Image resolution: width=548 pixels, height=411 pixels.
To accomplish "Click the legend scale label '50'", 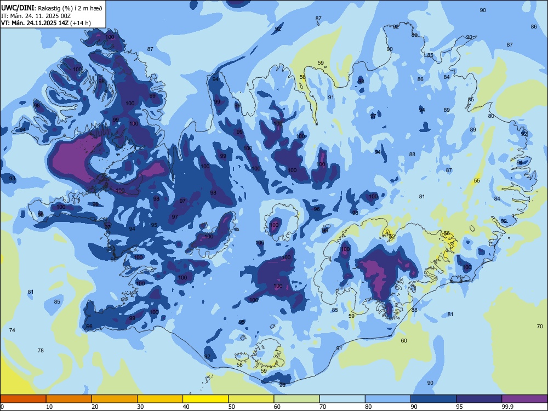I will pyautogui.click(x=232, y=407).
